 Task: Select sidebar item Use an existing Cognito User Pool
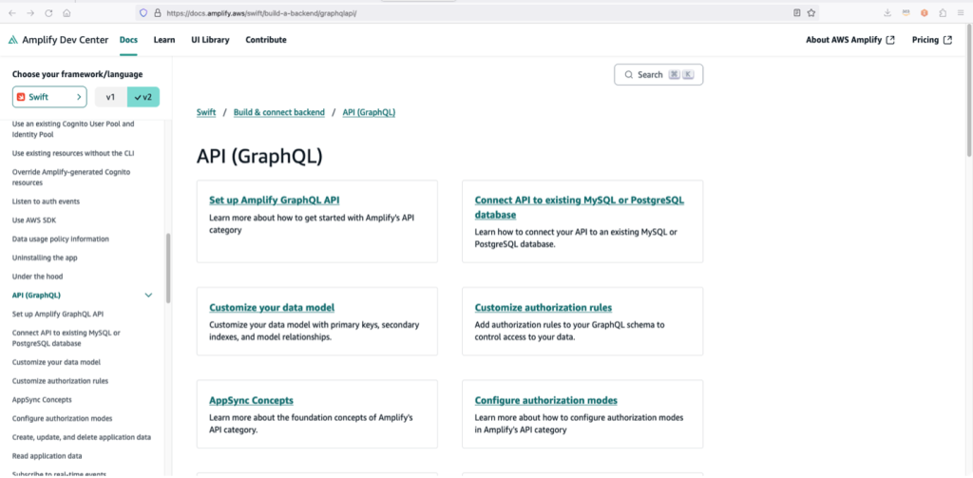tap(73, 128)
